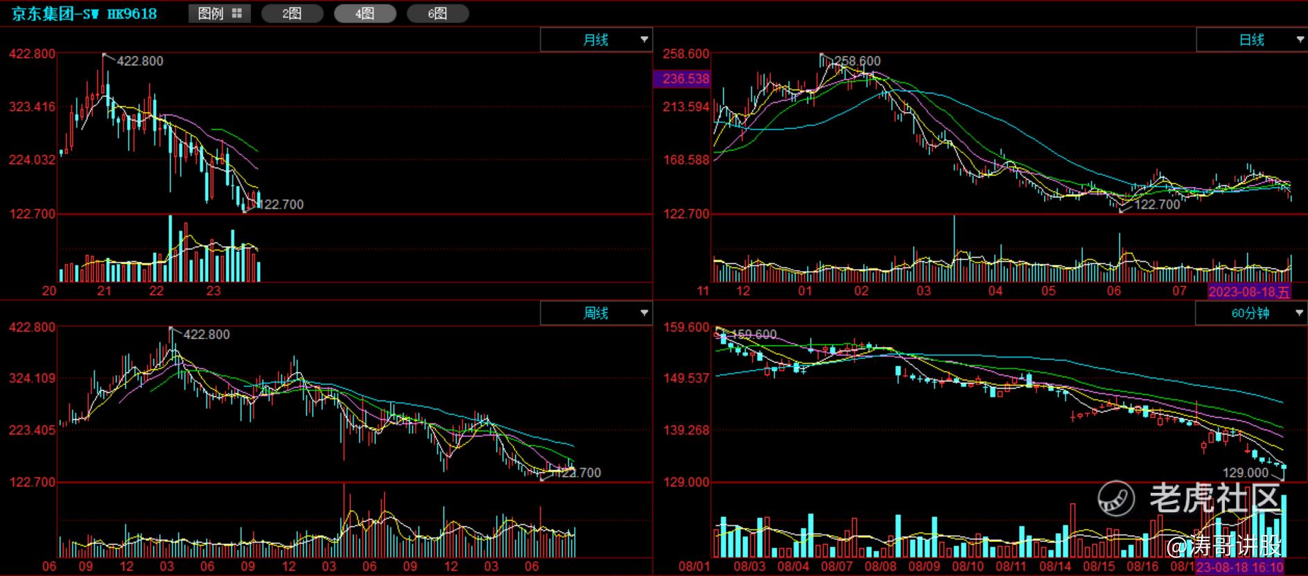Click month label 05 on daily chart
This screenshot has width=1308, height=576.
[1048, 291]
